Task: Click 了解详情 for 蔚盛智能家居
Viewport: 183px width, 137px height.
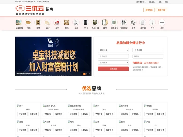Action: pyautogui.click(x=73, y=114)
